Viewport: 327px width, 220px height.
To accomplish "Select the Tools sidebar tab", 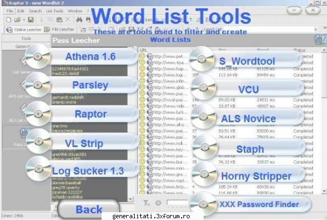I will click(x=26, y=38).
